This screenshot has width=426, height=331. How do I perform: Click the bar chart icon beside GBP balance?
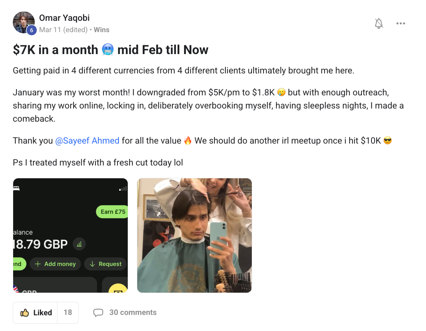click(x=79, y=244)
